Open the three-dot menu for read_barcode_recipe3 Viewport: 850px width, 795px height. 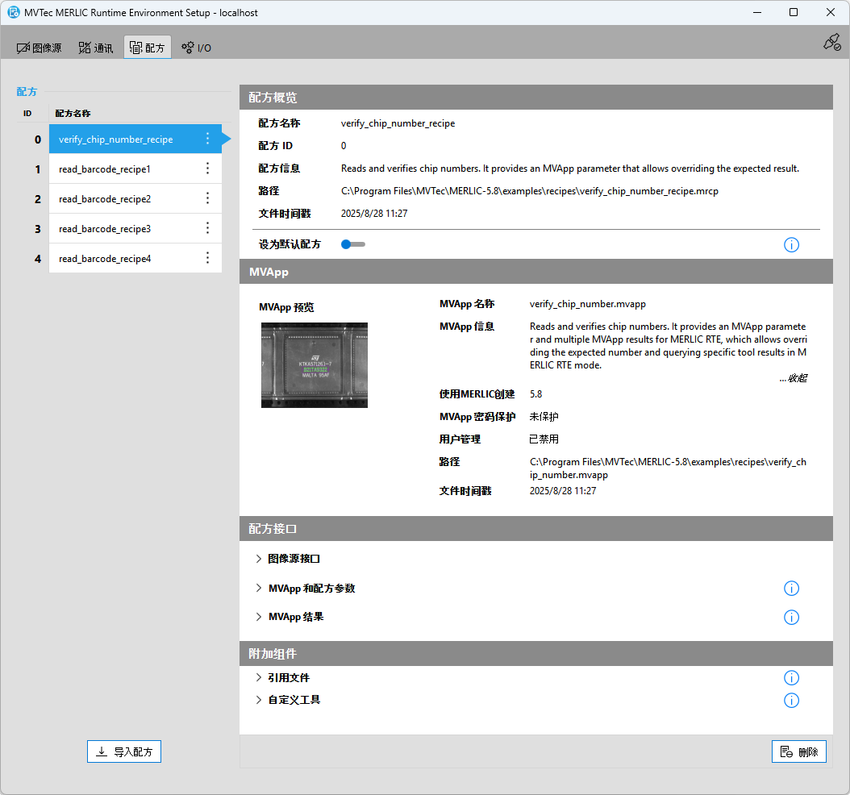(207, 228)
